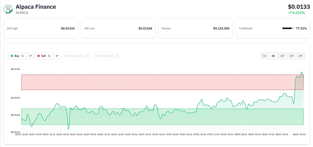Image resolution: width=313 pixels, height=147 pixels.
Task: Click the 24h High value $0.01343
Action: pyautogui.click(x=68, y=28)
